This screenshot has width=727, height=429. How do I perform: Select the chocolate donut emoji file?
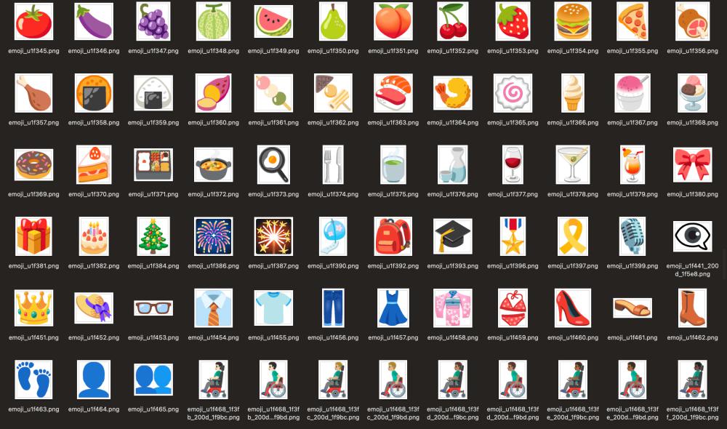33,164
